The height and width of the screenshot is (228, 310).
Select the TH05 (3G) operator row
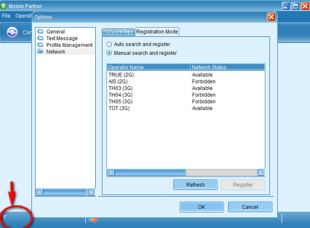186,102
